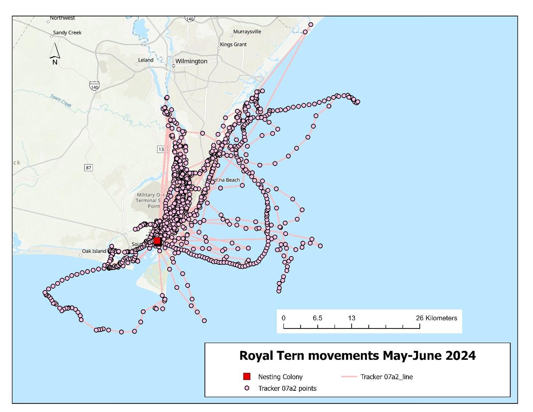Screen dimensions: 533x412
Task: Click the 13 scale bar label
Action: (x=351, y=318)
